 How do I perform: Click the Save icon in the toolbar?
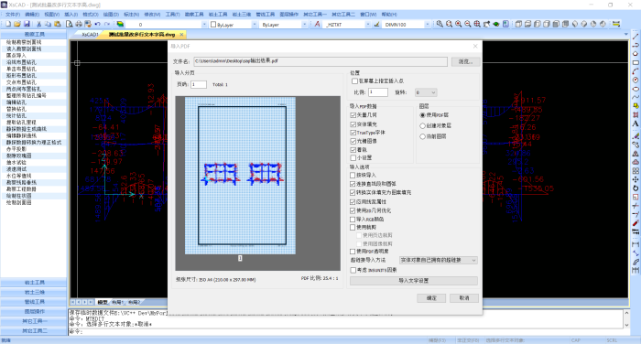coord(27,25)
